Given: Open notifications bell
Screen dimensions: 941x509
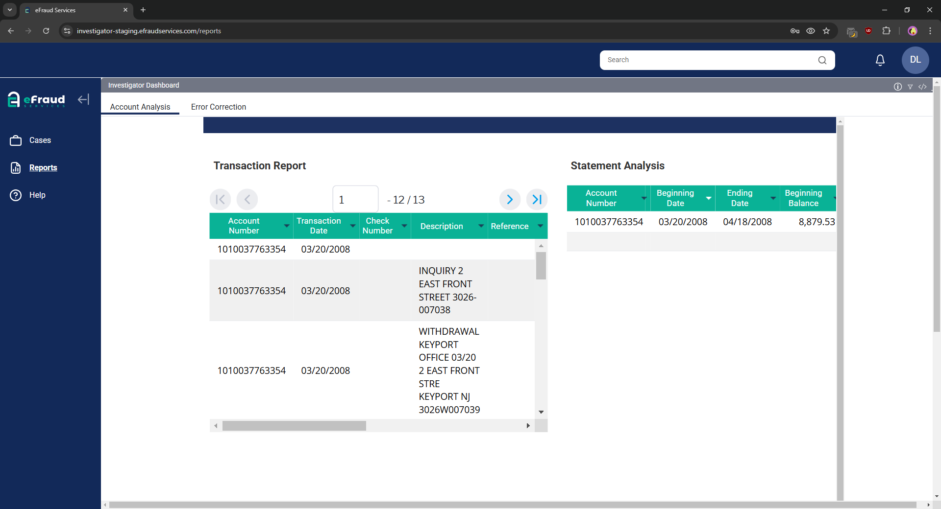Looking at the screenshot, I should [x=880, y=60].
